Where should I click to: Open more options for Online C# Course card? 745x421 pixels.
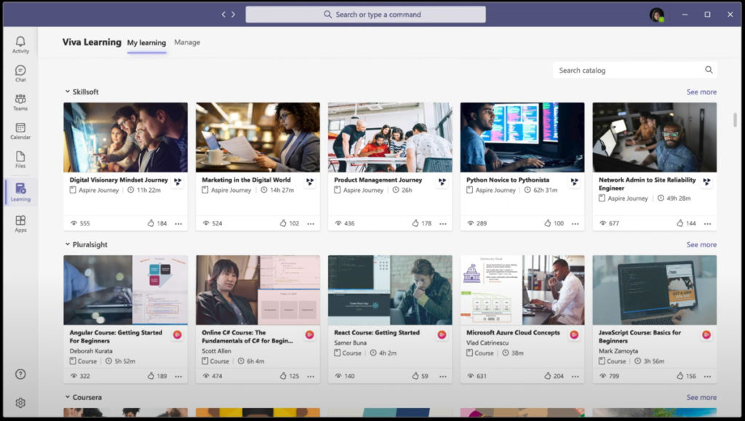click(x=310, y=377)
